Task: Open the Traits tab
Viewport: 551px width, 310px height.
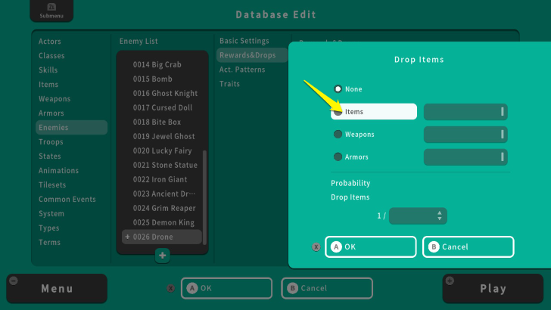Action: coord(229,84)
